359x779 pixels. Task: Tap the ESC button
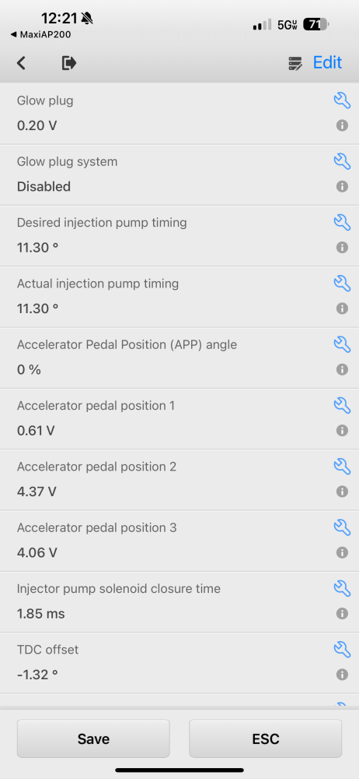[265, 738]
